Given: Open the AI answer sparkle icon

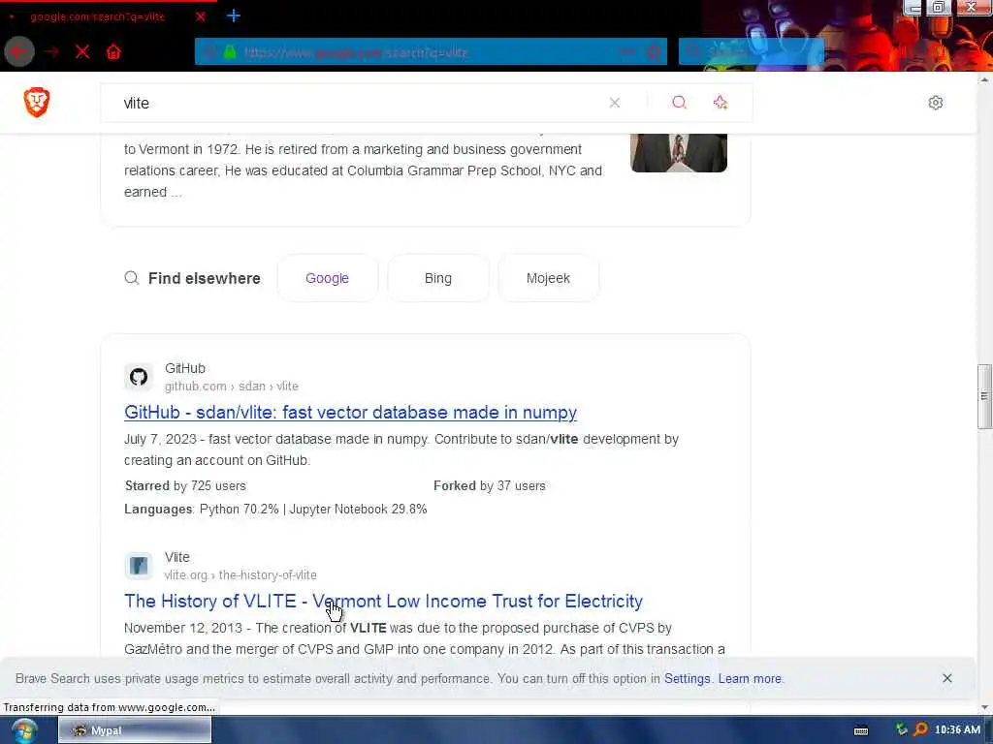Looking at the screenshot, I should [721, 103].
